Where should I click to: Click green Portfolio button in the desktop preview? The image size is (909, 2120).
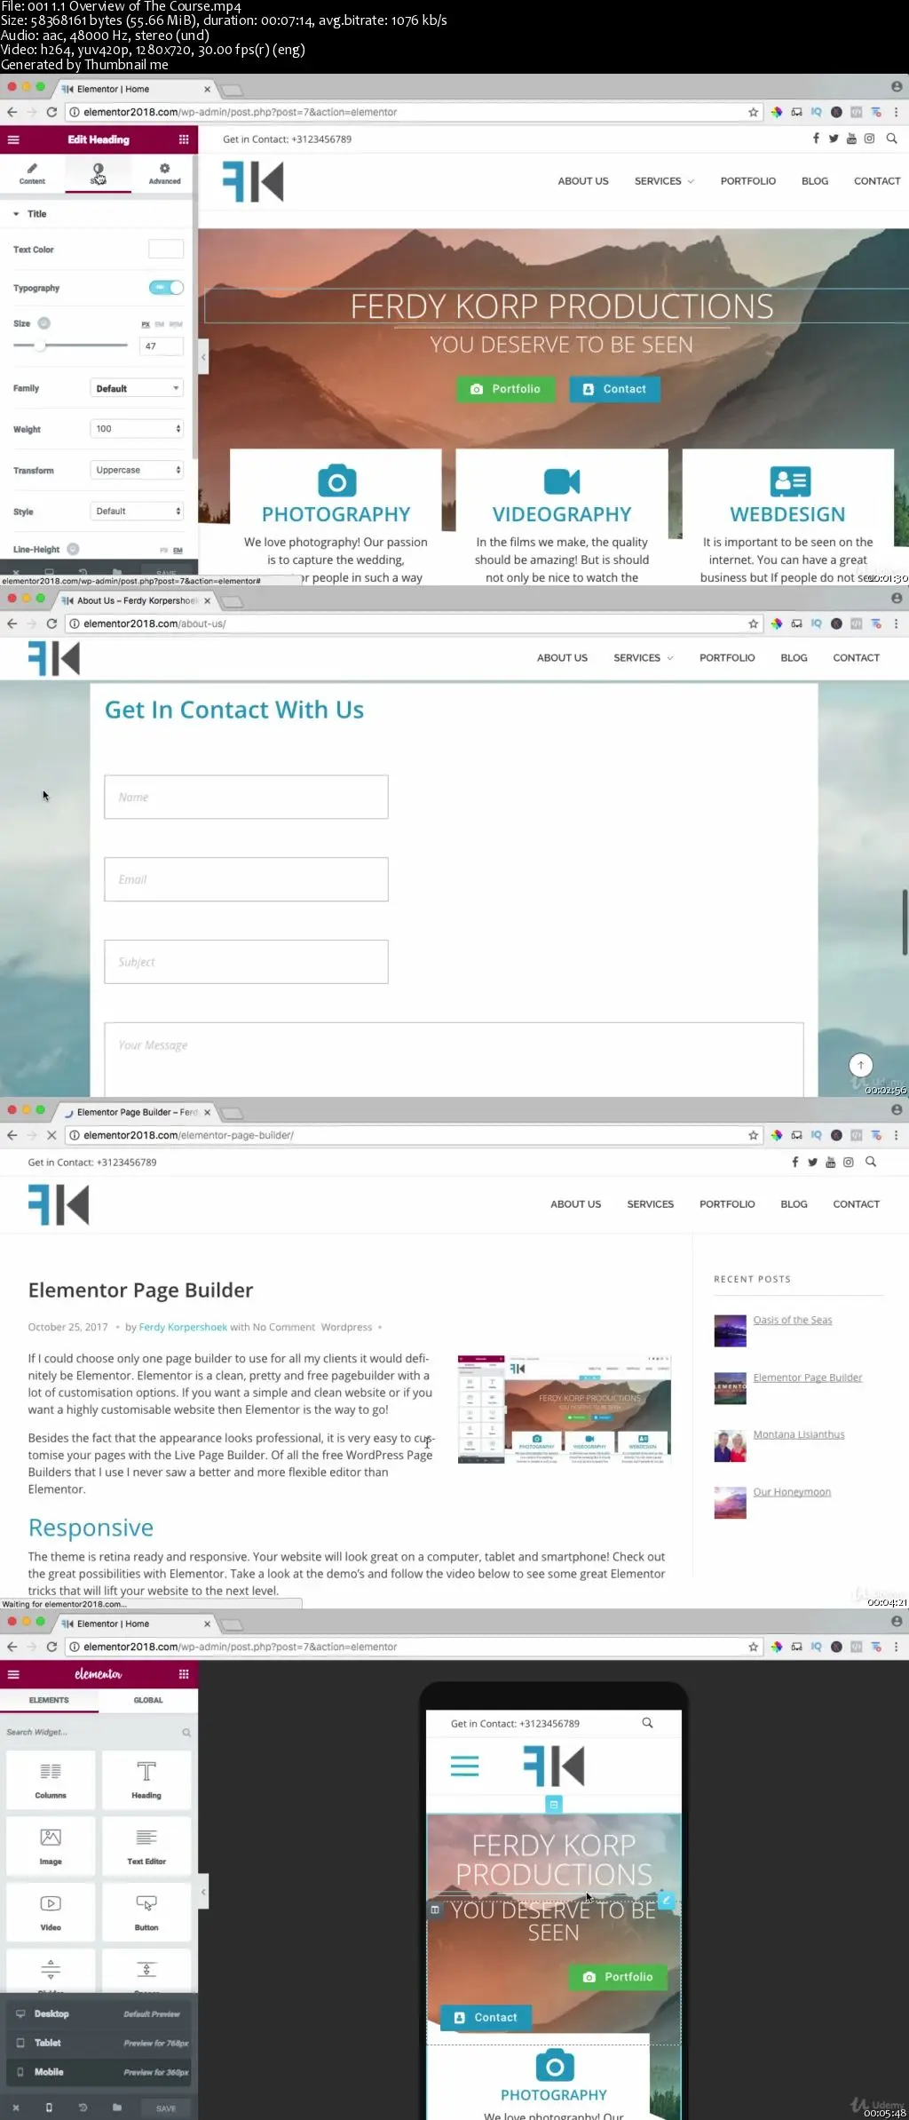pyautogui.click(x=506, y=389)
